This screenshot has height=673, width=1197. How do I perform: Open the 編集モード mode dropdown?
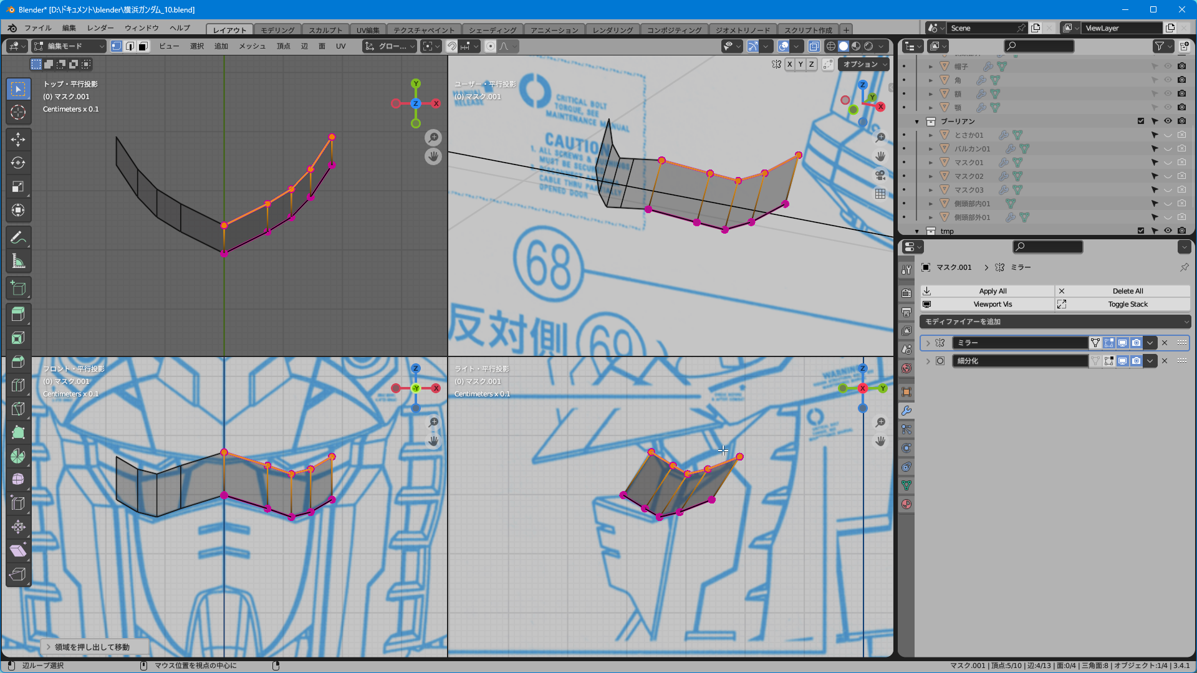click(x=69, y=46)
